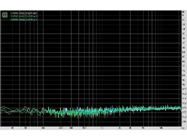Click the 200 label on frequency axis
The height and width of the screenshot is (140, 187).
pos(61,128)
